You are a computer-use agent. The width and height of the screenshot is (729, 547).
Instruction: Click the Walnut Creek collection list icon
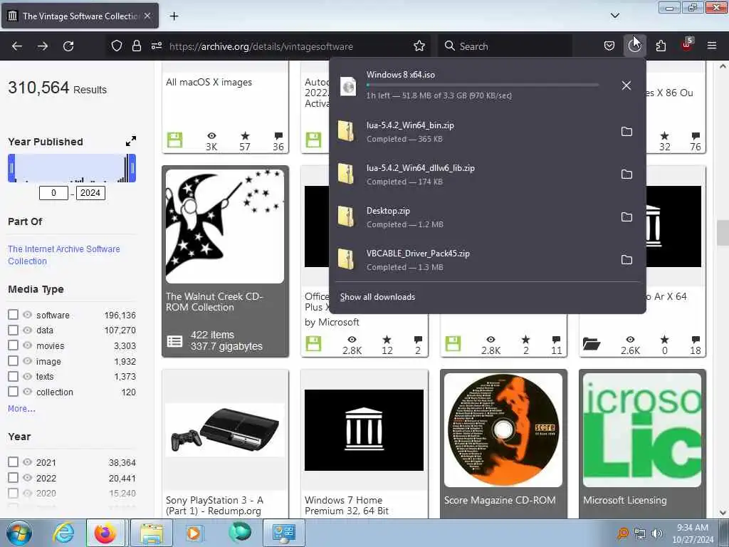175,341
